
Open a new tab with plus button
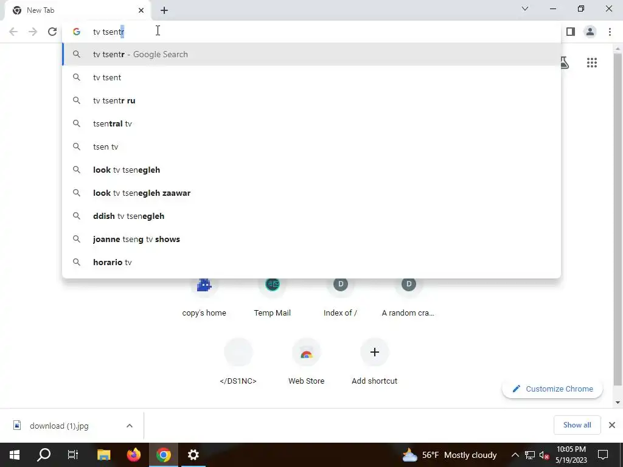[164, 10]
